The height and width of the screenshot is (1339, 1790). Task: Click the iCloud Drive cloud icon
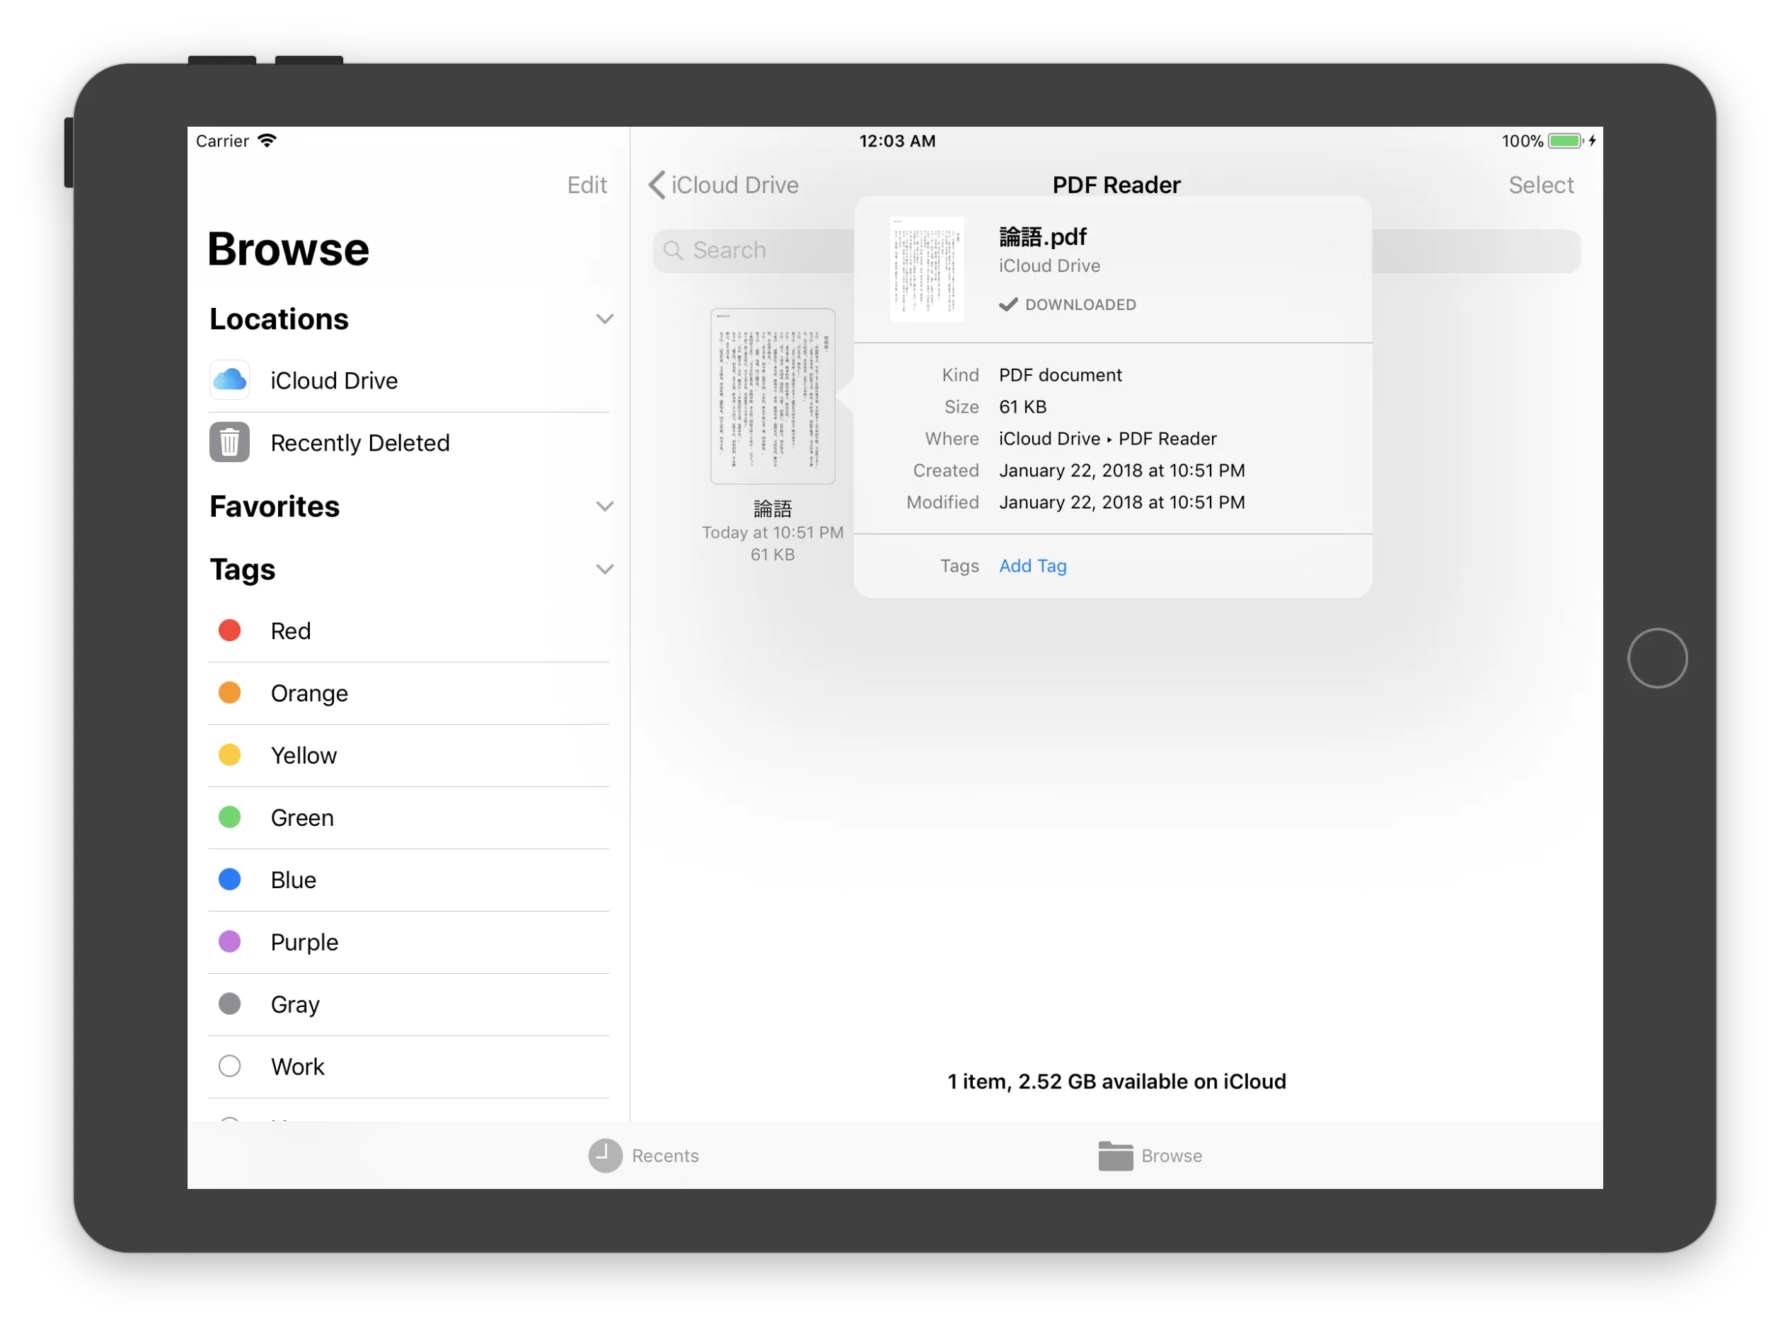click(230, 379)
